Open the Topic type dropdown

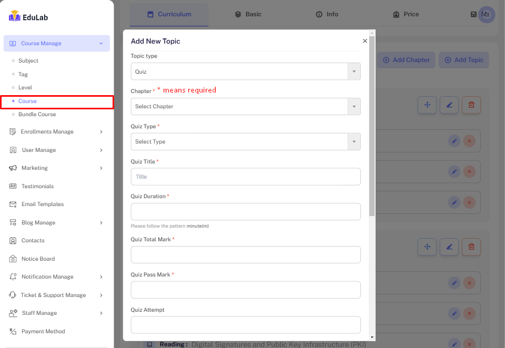[x=245, y=71]
